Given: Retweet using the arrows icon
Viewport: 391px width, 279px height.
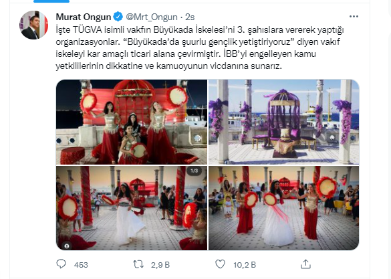Looking at the screenshot, I should (x=138, y=264).
